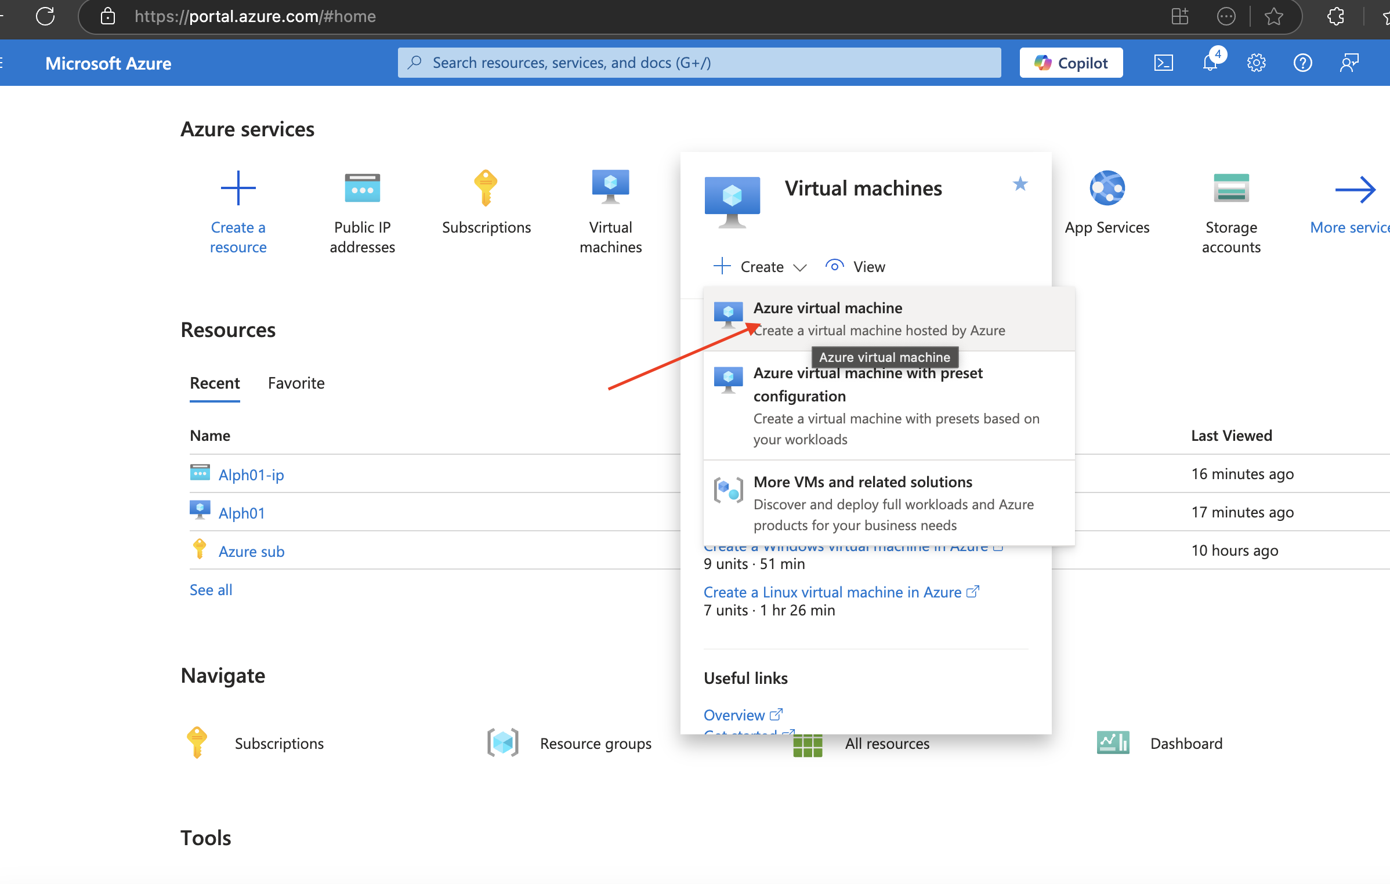This screenshot has height=884, width=1390.
Task: Click View in Virtual machines card
Action: (x=855, y=266)
